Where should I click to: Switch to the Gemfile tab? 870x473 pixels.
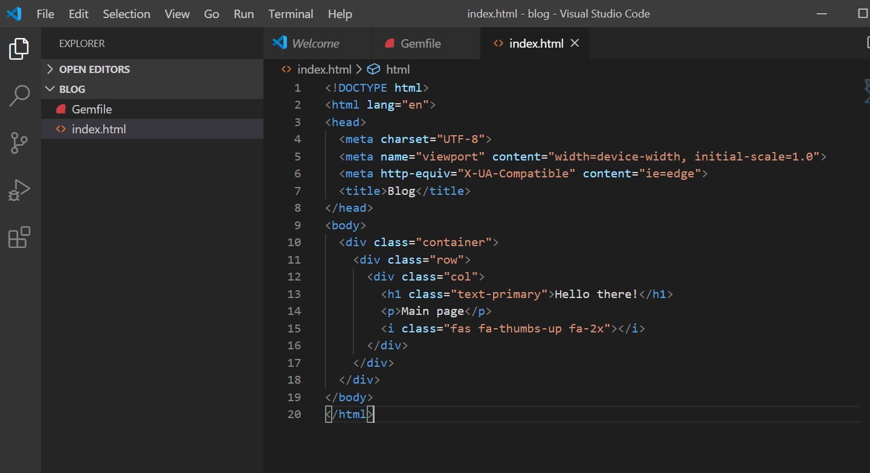click(x=426, y=43)
